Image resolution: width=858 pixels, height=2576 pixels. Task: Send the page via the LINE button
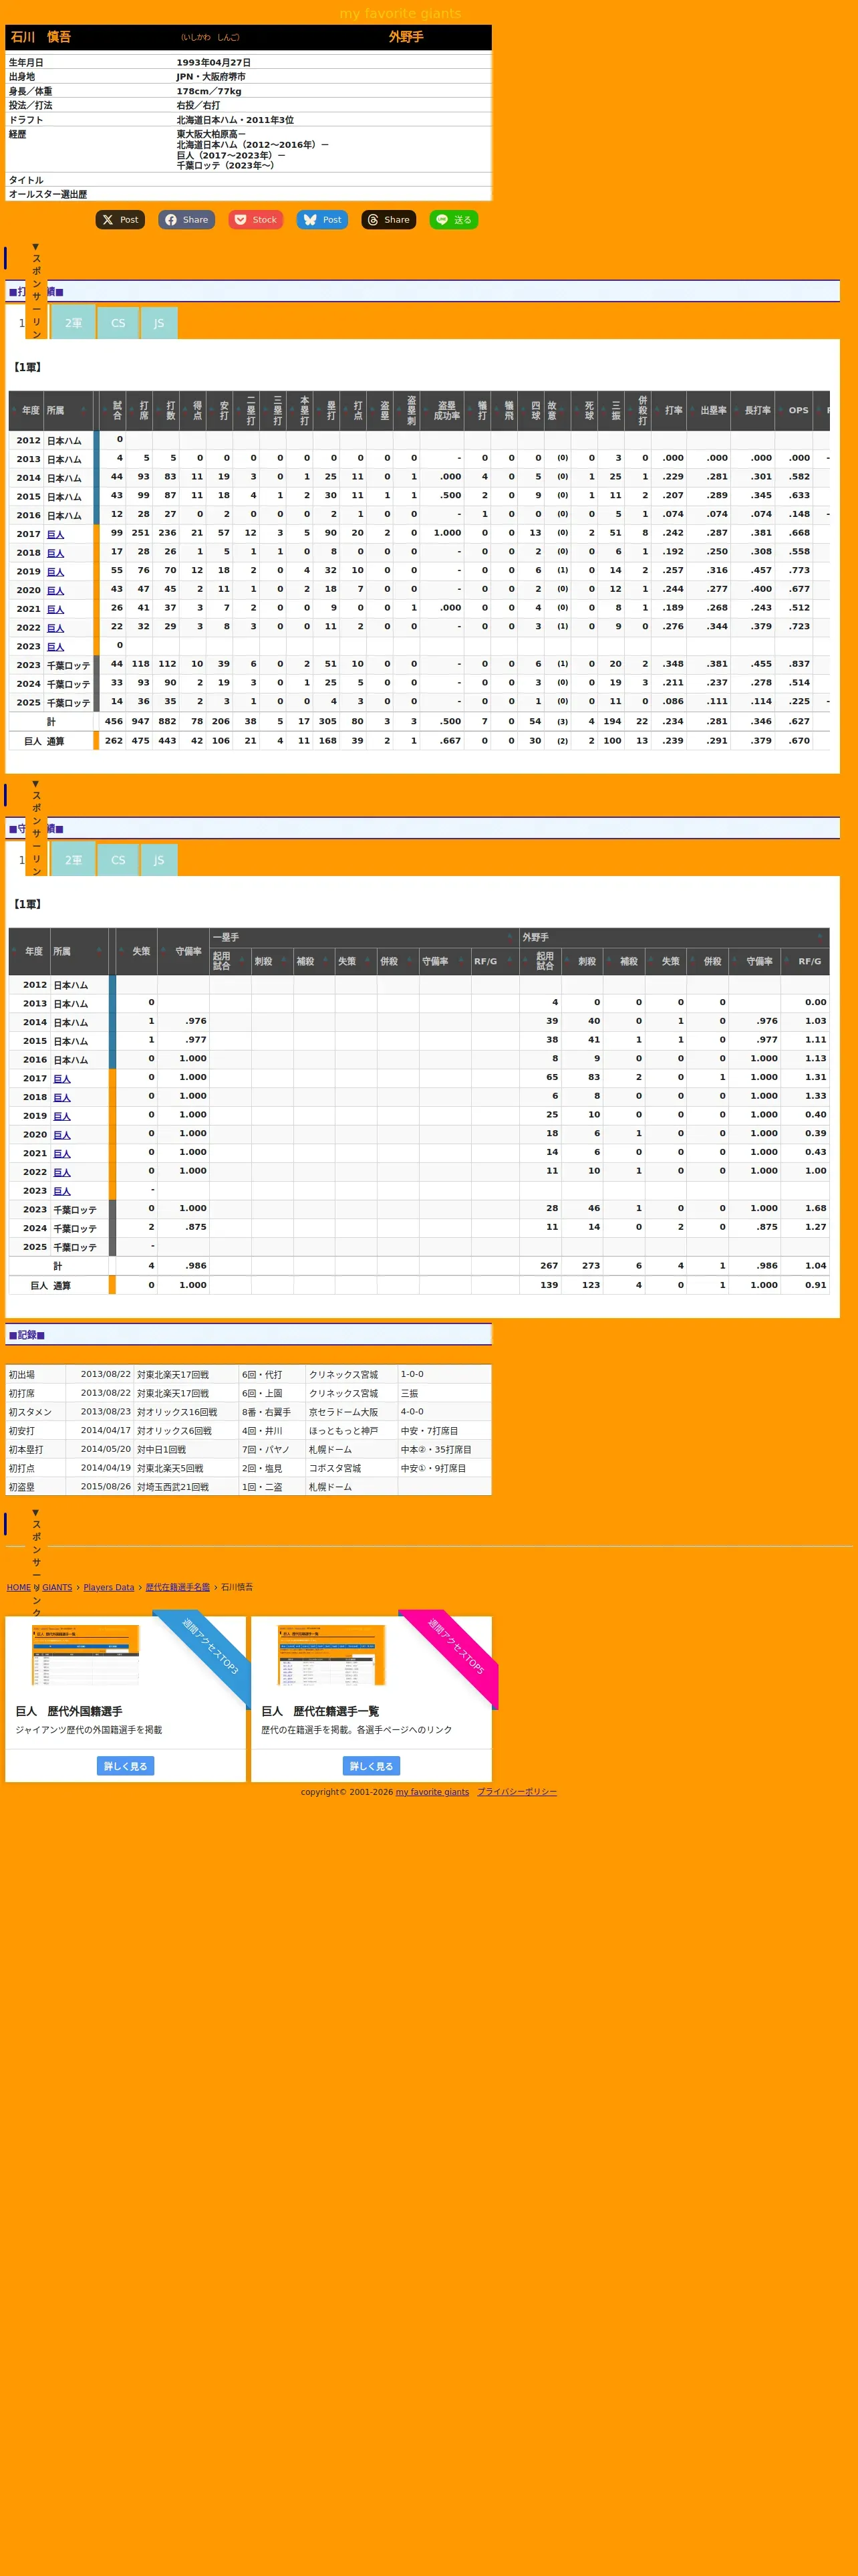pos(454,220)
